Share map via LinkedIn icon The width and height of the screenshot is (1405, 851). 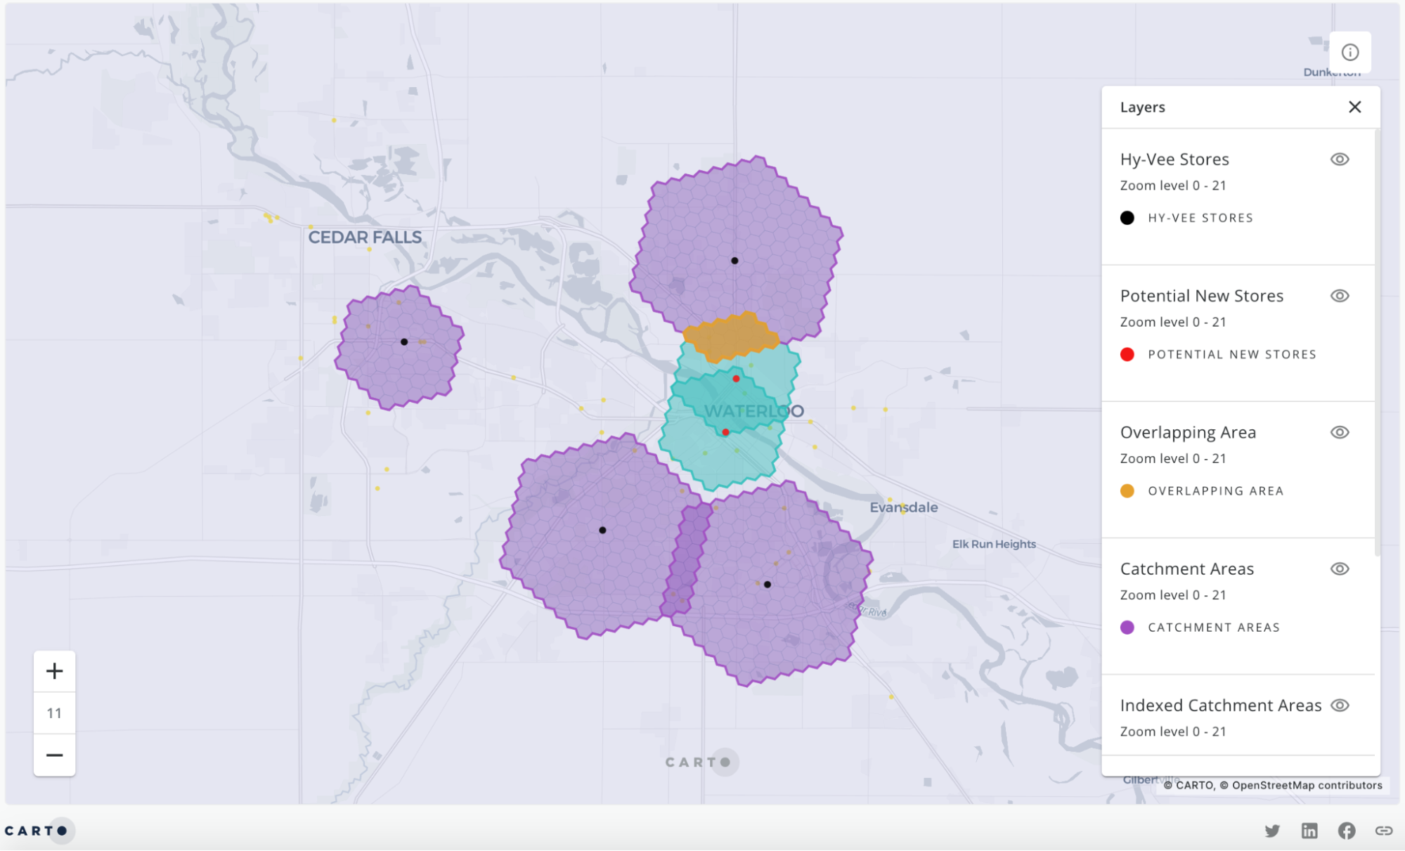pyautogui.click(x=1309, y=831)
